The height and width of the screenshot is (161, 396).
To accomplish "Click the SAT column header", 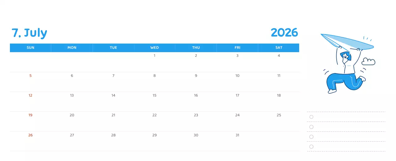I will click(x=279, y=47).
